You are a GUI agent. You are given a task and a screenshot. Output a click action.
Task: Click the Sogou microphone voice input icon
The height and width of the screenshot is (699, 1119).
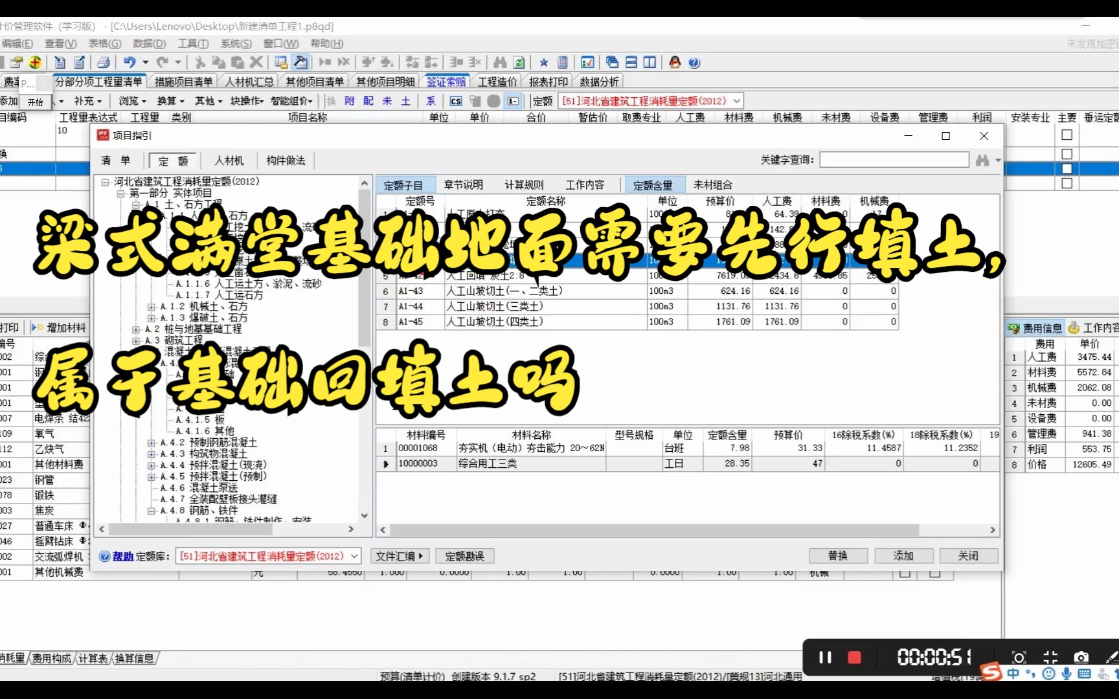pos(1066,673)
